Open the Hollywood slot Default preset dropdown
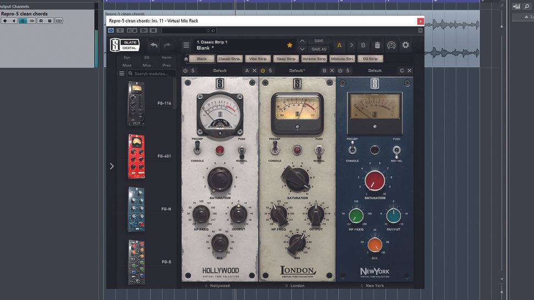 pyautogui.click(x=220, y=71)
